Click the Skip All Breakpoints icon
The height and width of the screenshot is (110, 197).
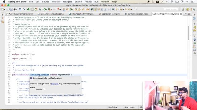(24, 9)
